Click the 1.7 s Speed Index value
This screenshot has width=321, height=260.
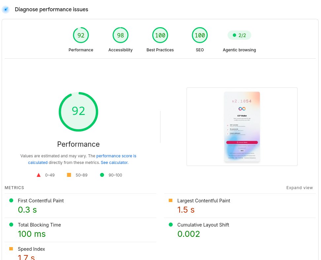[x=26, y=257]
